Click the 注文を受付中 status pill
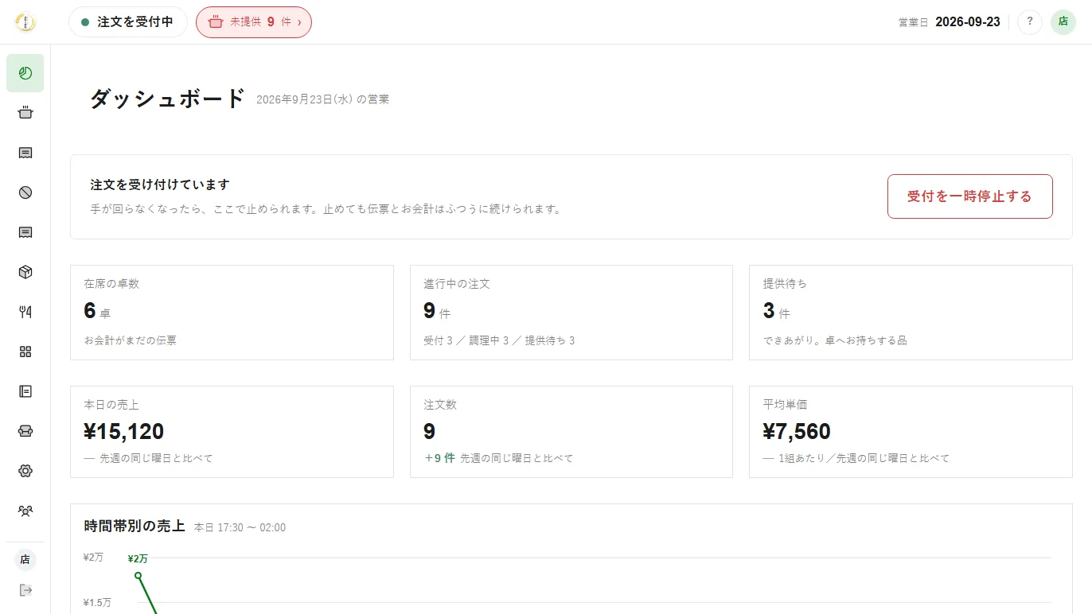Screen dimensions: 1092x614 (128, 22)
